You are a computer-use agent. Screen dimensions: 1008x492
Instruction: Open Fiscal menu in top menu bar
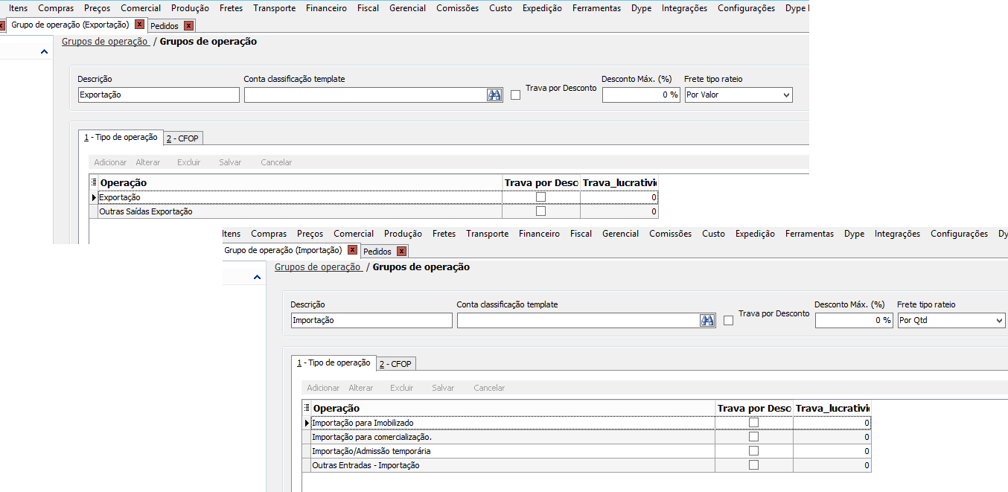click(368, 8)
